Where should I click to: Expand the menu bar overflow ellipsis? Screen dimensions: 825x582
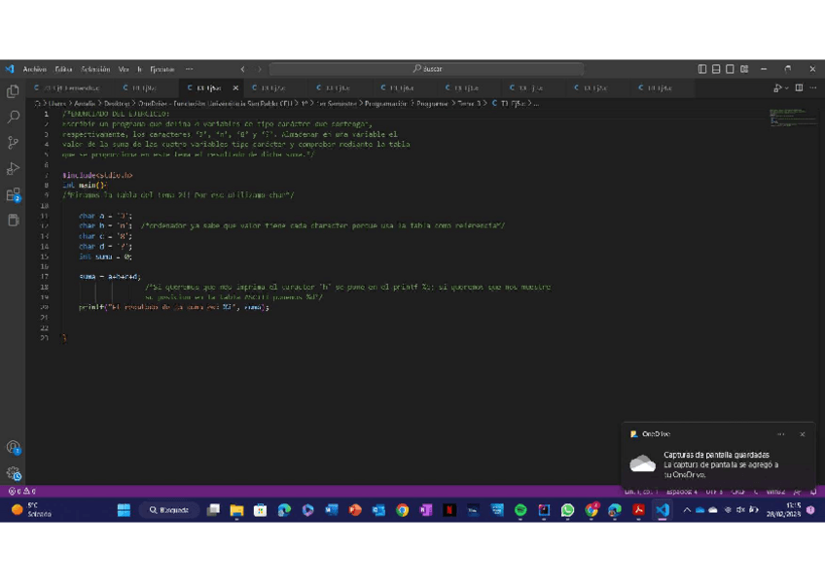(189, 69)
